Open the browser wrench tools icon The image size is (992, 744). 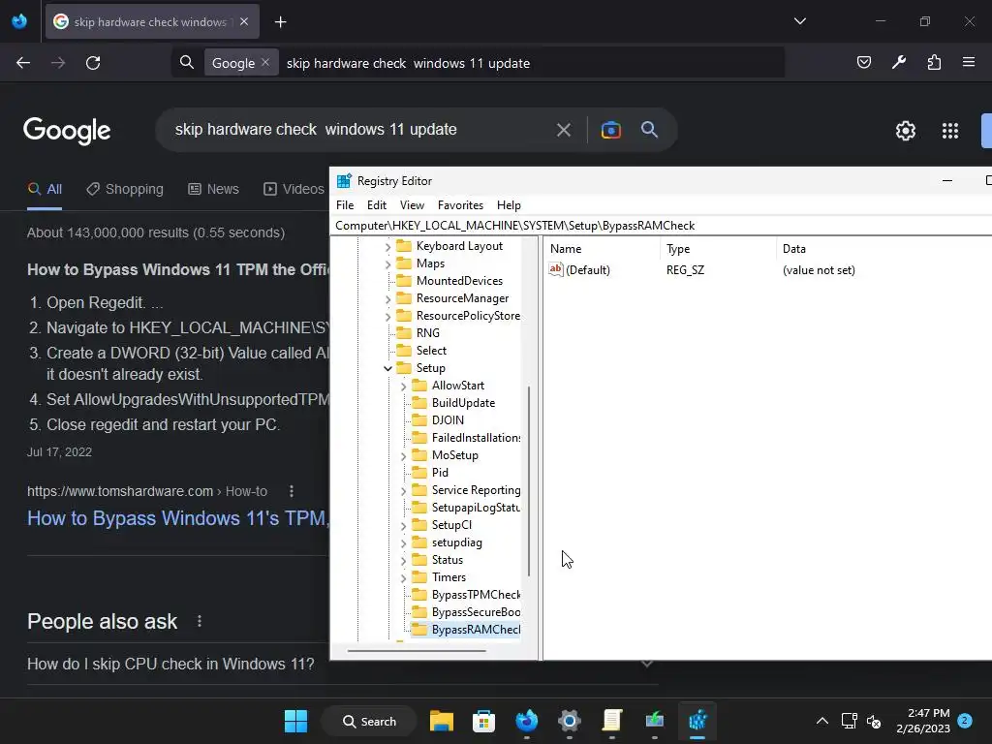(x=899, y=62)
